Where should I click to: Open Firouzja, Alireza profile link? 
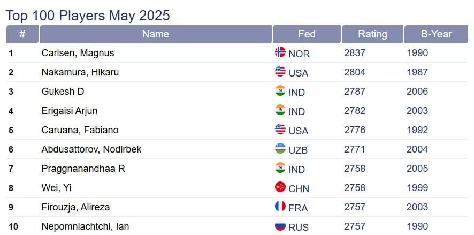point(75,207)
